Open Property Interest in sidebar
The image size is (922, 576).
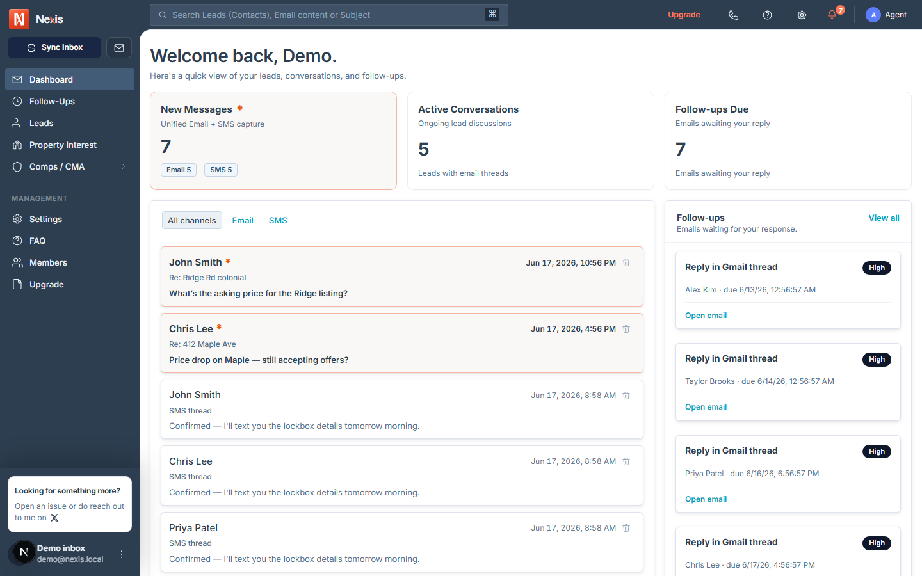[x=70, y=145]
